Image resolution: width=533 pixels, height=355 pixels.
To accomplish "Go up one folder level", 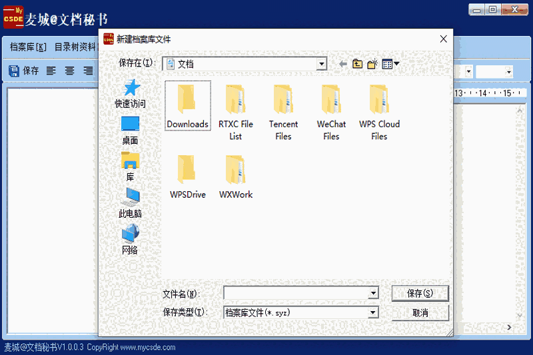I will (x=357, y=64).
